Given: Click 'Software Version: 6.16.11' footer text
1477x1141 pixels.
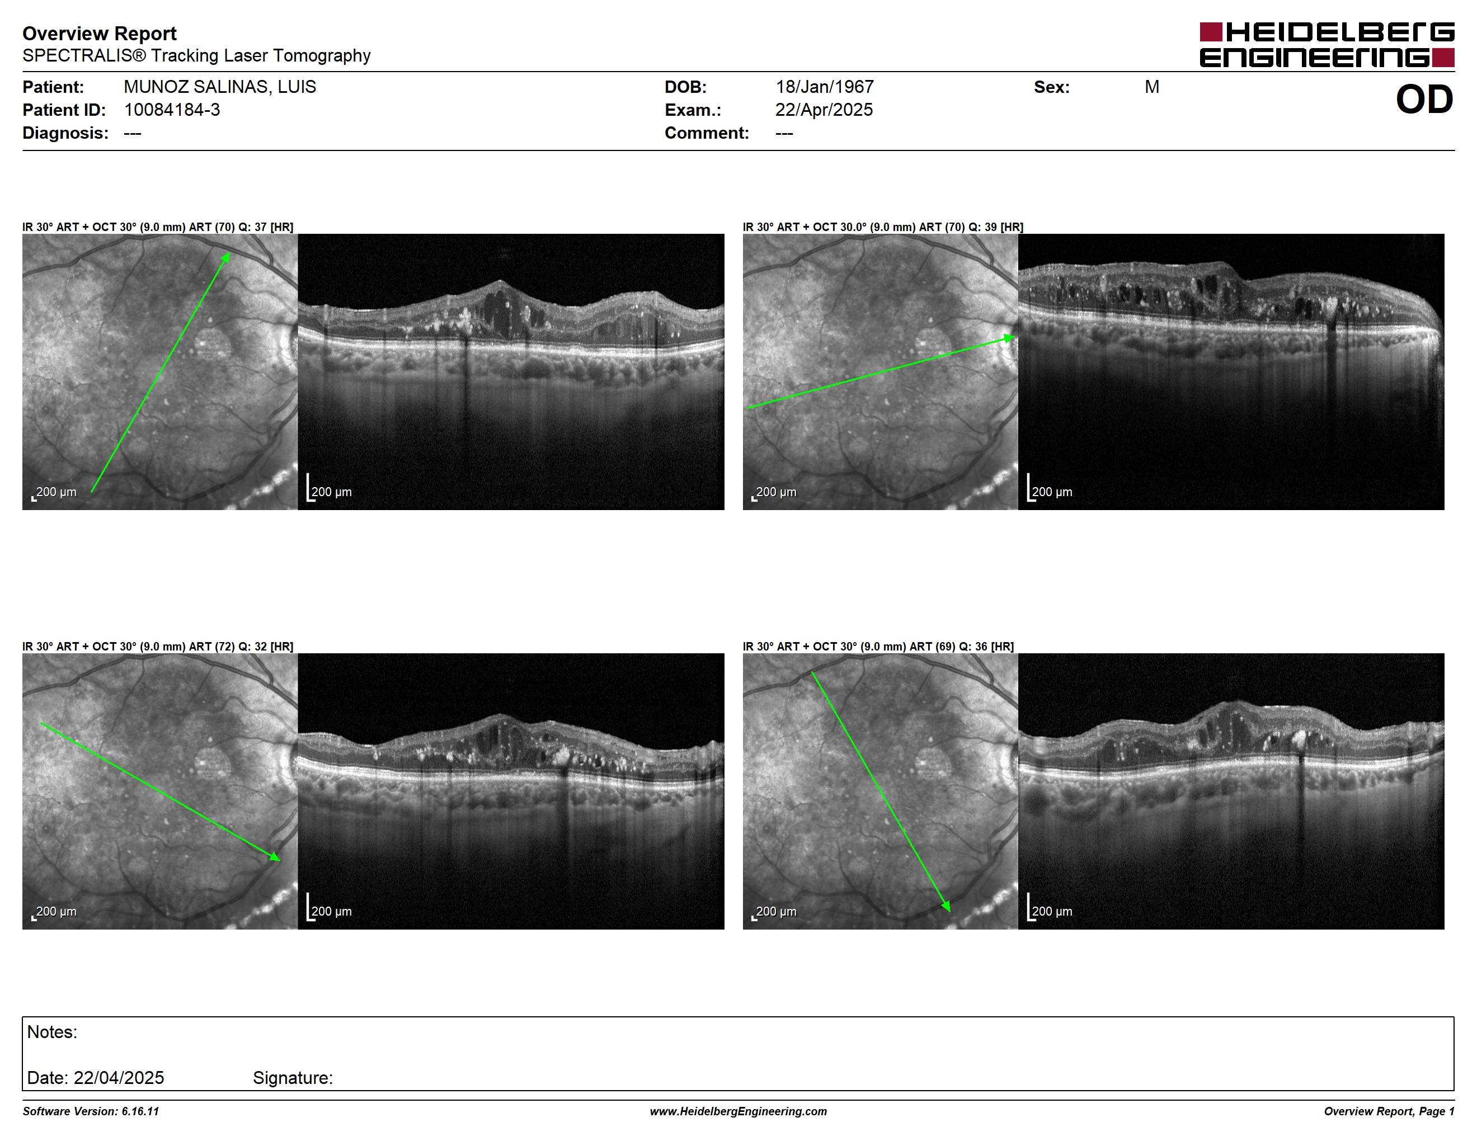Looking at the screenshot, I should pyautogui.click(x=91, y=1111).
